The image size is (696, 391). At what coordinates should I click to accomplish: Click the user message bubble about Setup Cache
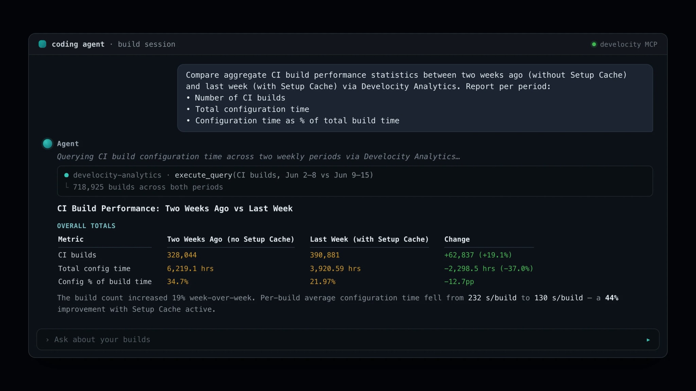415,98
